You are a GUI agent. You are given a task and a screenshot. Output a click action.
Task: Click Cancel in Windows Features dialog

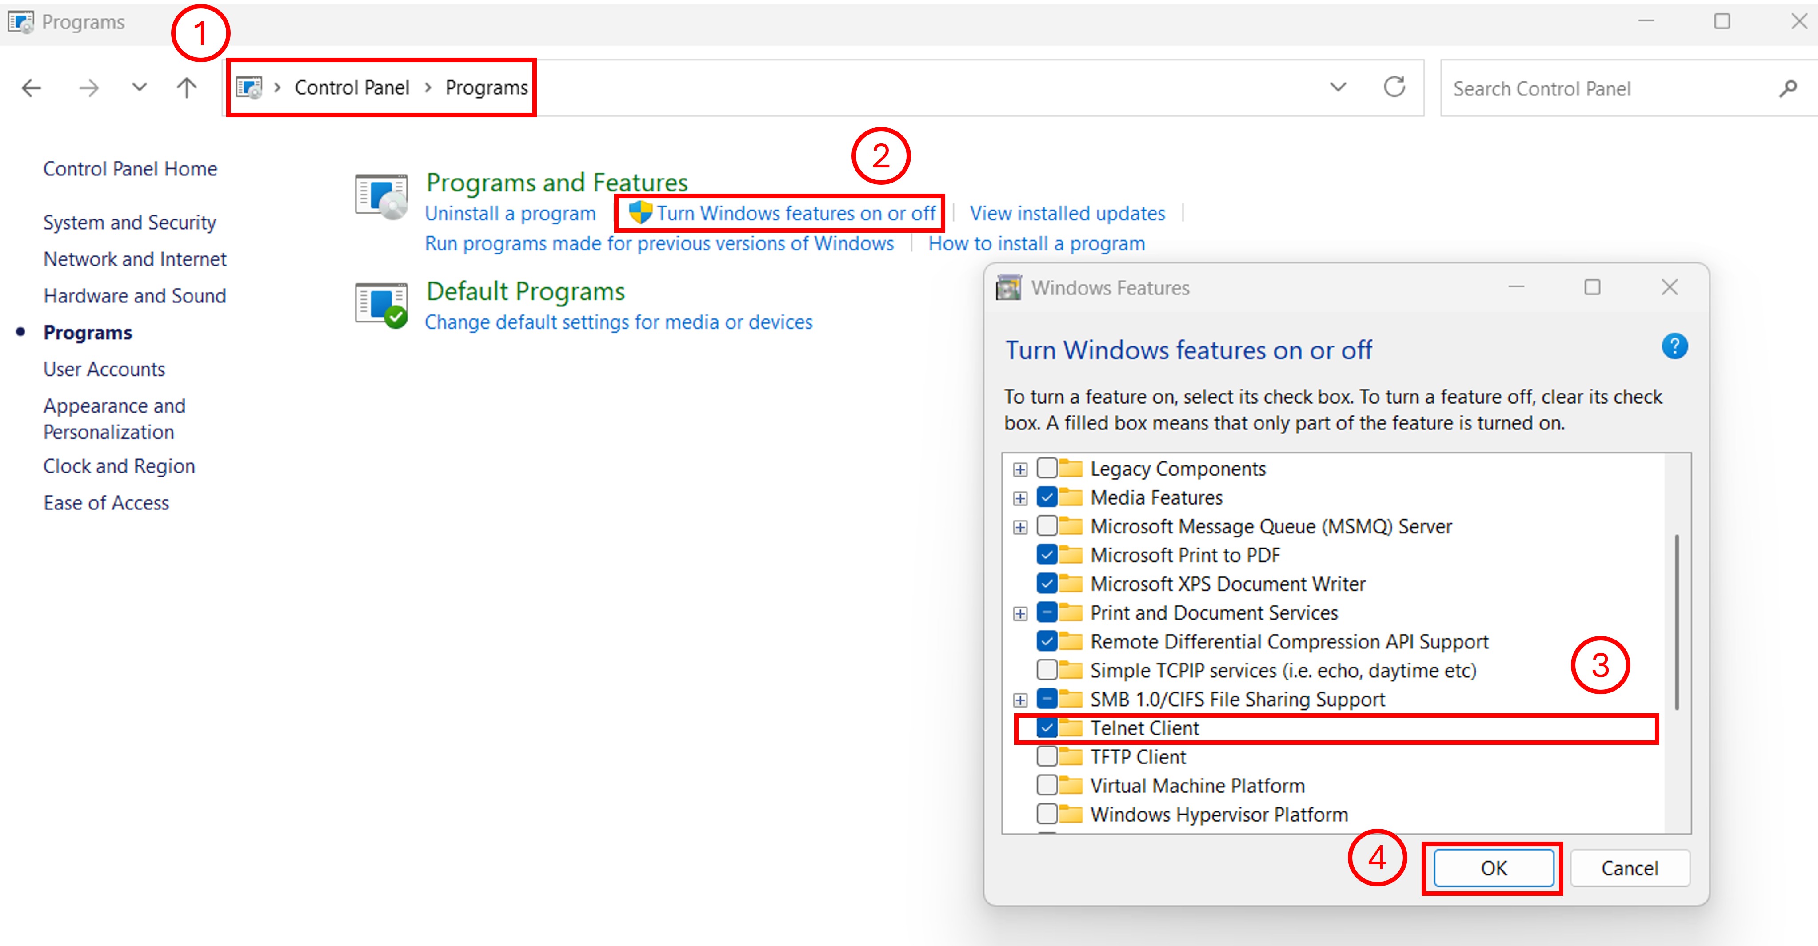coord(1630,868)
